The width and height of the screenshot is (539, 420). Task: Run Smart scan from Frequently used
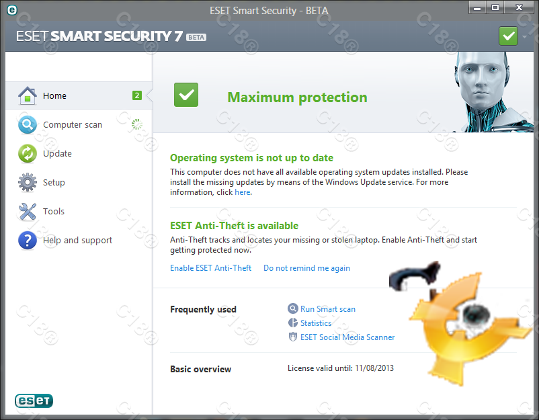328,309
